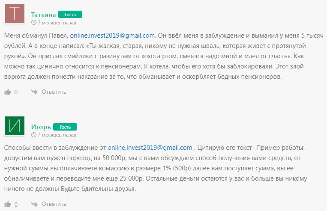
Task: Like Татьяна's comment with thumbs-up icon
Action: click(x=7, y=92)
